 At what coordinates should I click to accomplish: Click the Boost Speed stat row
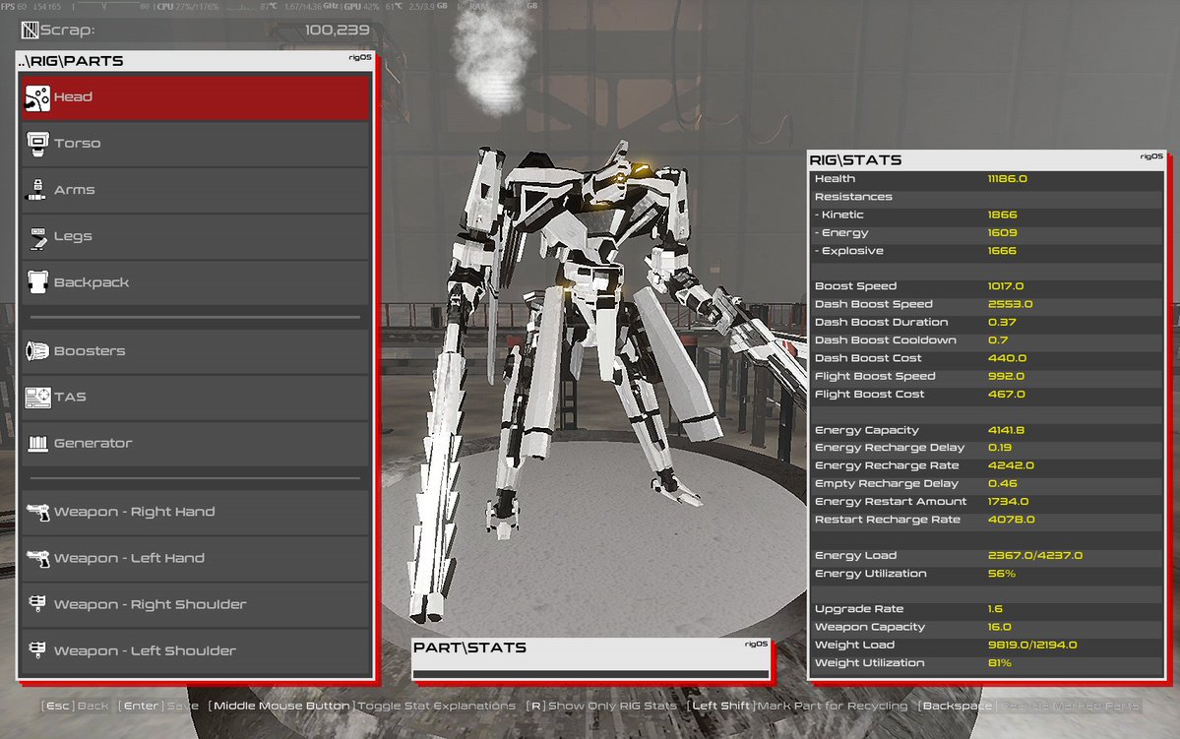click(x=986, y=286)
